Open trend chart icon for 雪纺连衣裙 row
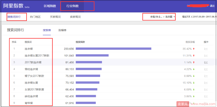The image size is (217, 107). [206, 69]
